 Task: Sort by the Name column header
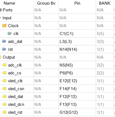click(9, 3)
